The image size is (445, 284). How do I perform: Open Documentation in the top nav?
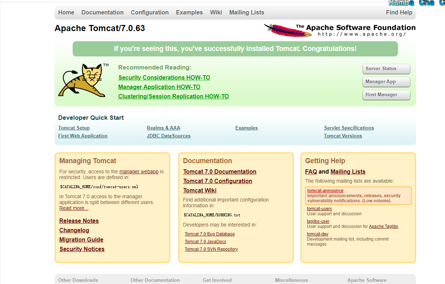[103, 12]
